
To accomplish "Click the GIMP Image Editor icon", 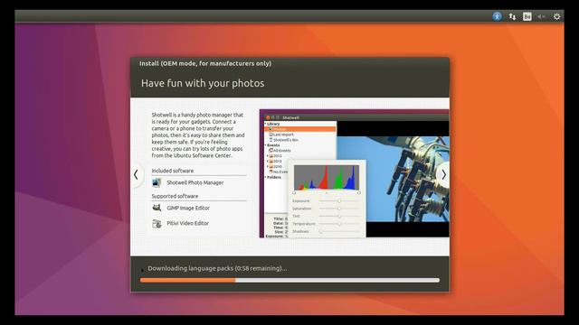I will [157, 208].
